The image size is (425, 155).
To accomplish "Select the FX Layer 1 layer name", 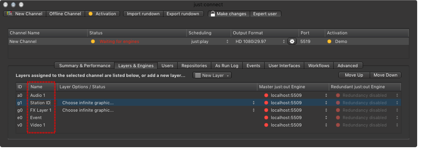I will [41, 110].
